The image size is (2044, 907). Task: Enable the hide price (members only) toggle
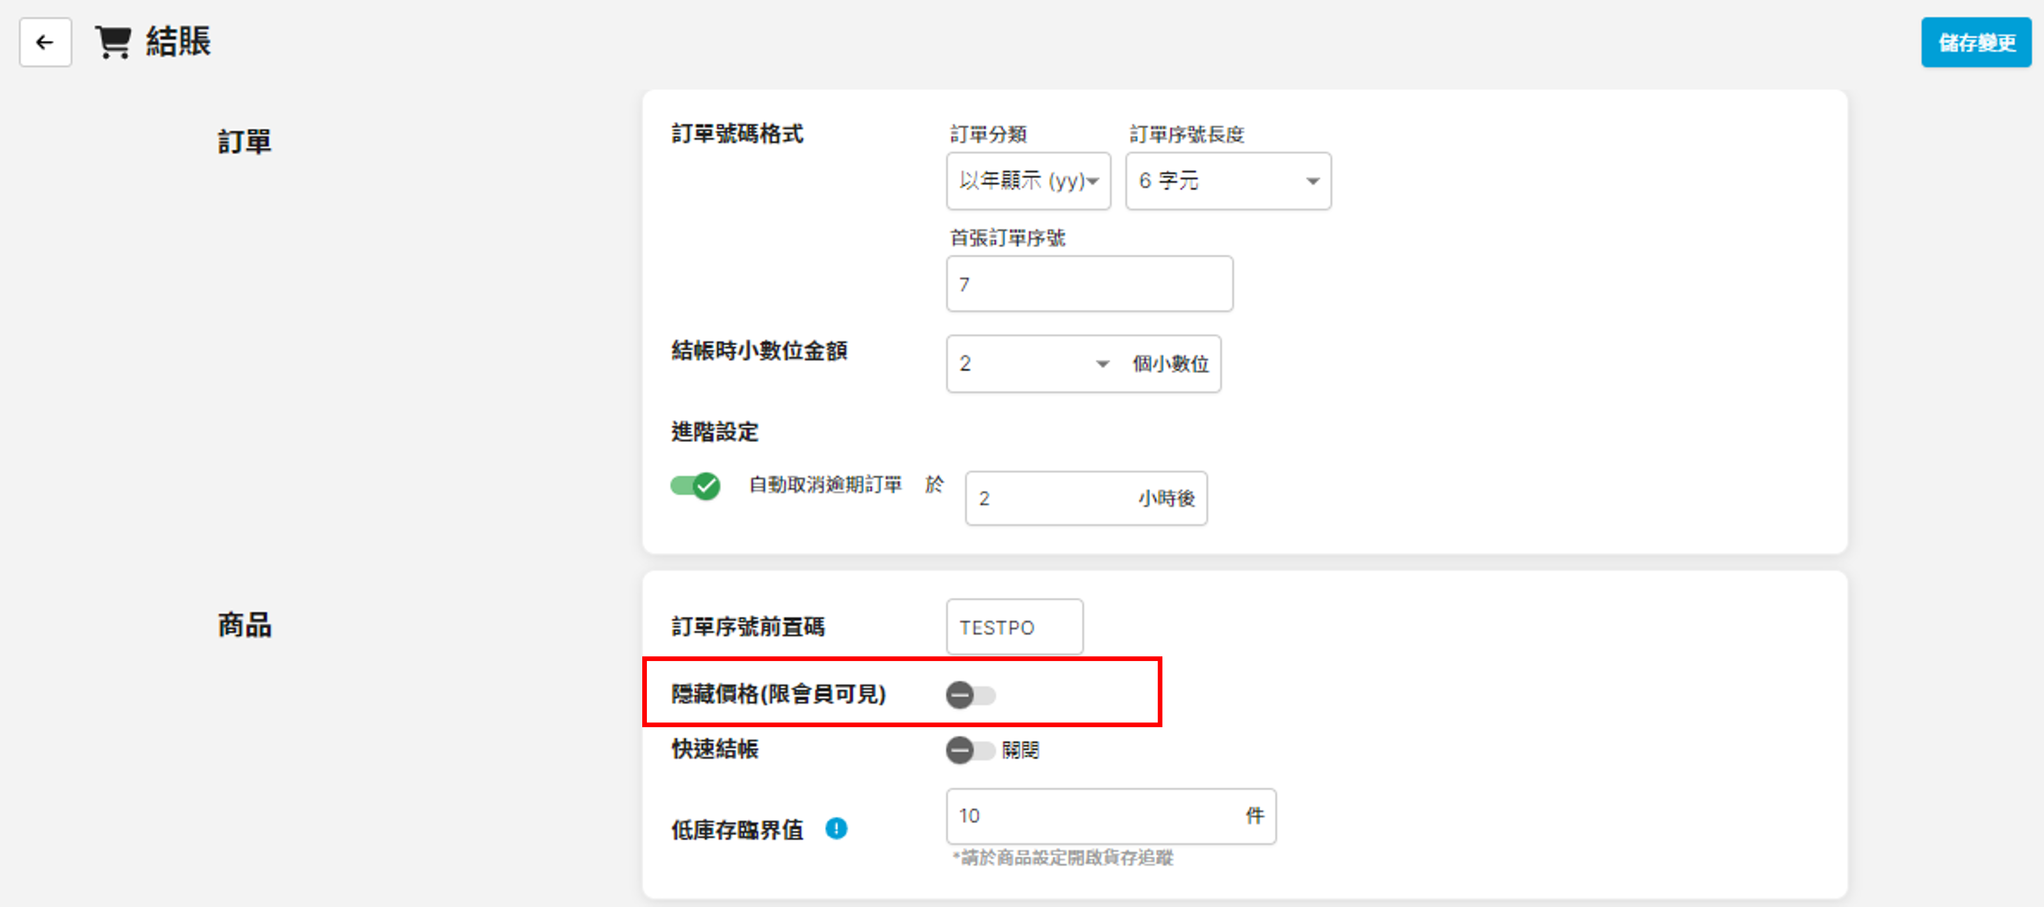coord(970,695)
